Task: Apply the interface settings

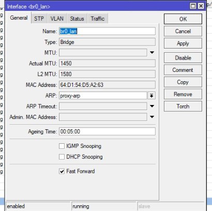Action: pos(183,43)
